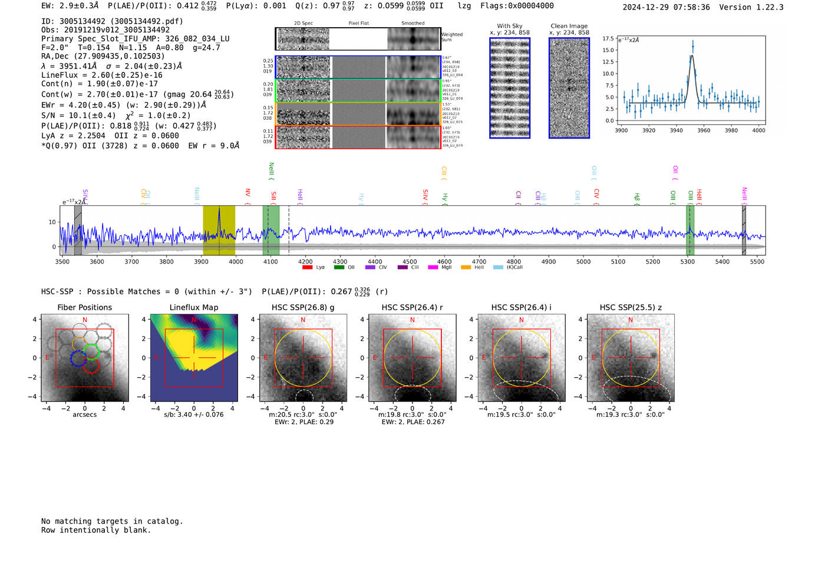Click the orange HeII legend swatch
Viewport: 825px width, 562px height.
tap(466, 267)
